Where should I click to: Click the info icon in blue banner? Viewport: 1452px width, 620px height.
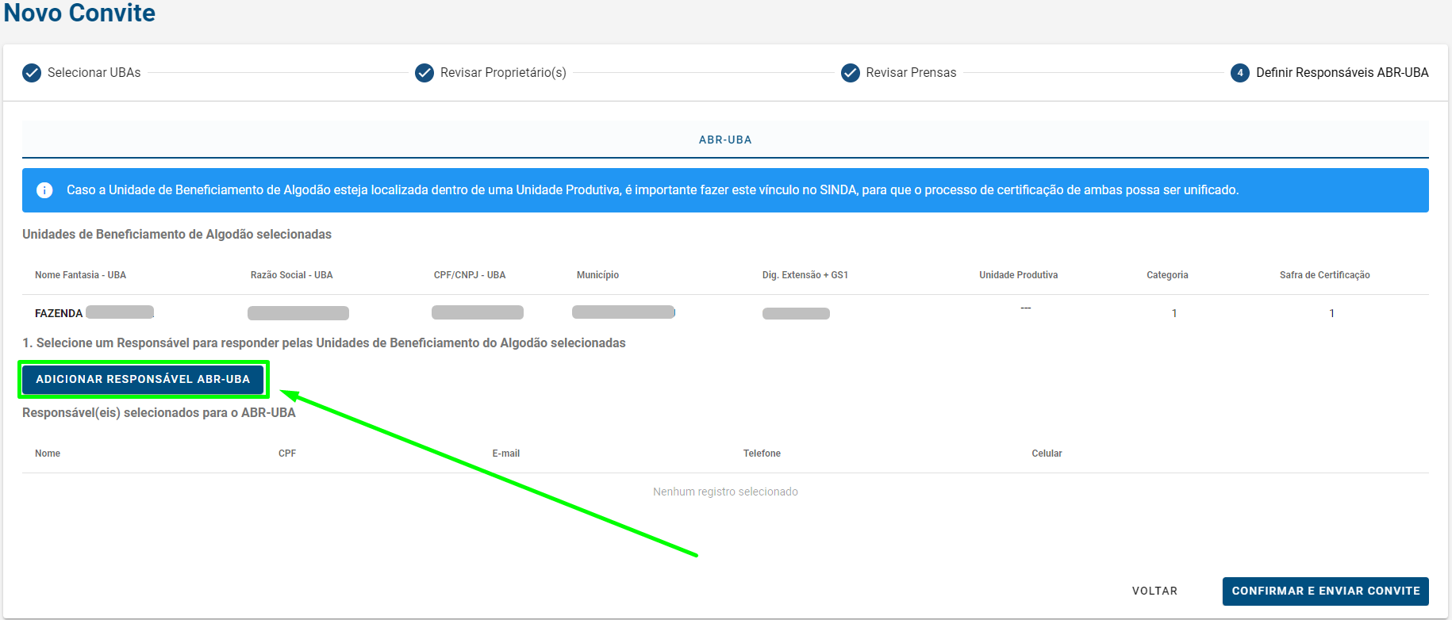44,190
